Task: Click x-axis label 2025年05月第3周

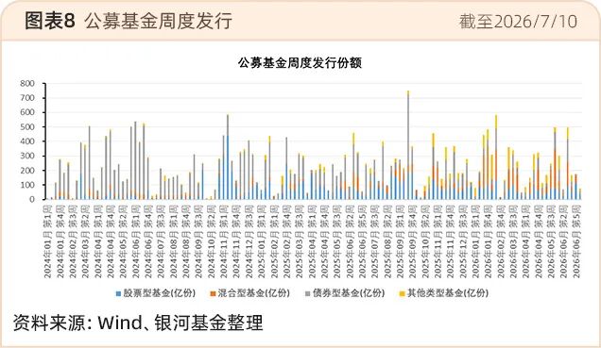Action: coord(337,241)
